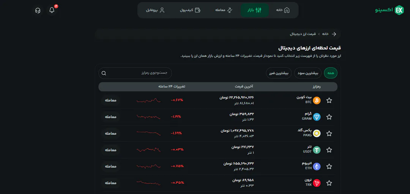The height and width of the screenshot is (194, 410).
Task: Click the GRAM coin icon
Action: click(317, 117)
